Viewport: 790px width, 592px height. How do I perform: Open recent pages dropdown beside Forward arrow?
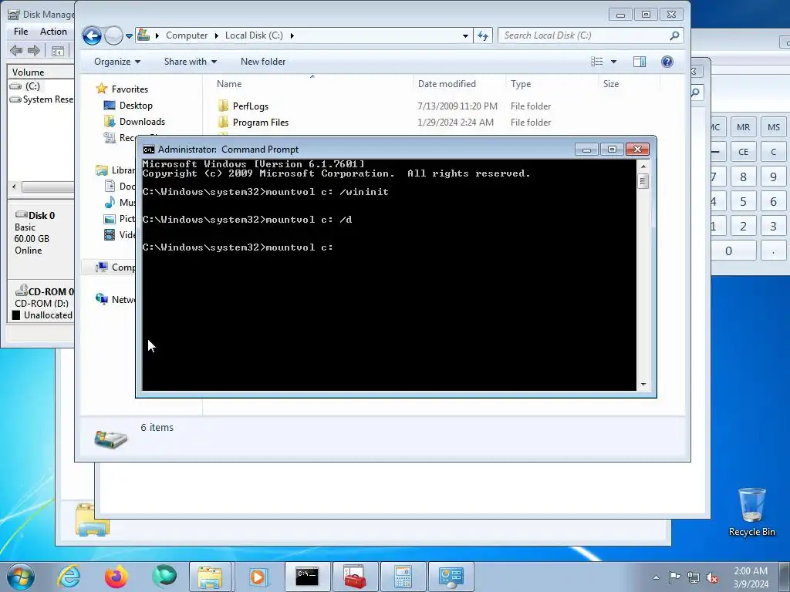129,36
